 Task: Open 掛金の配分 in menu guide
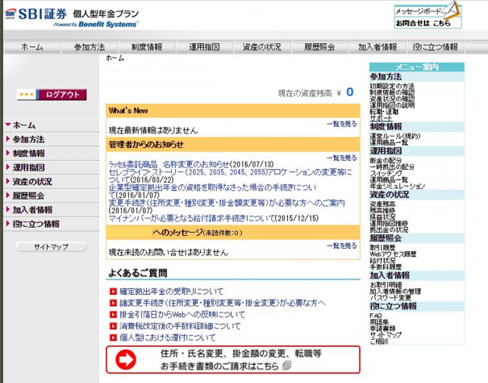[386, 160]
